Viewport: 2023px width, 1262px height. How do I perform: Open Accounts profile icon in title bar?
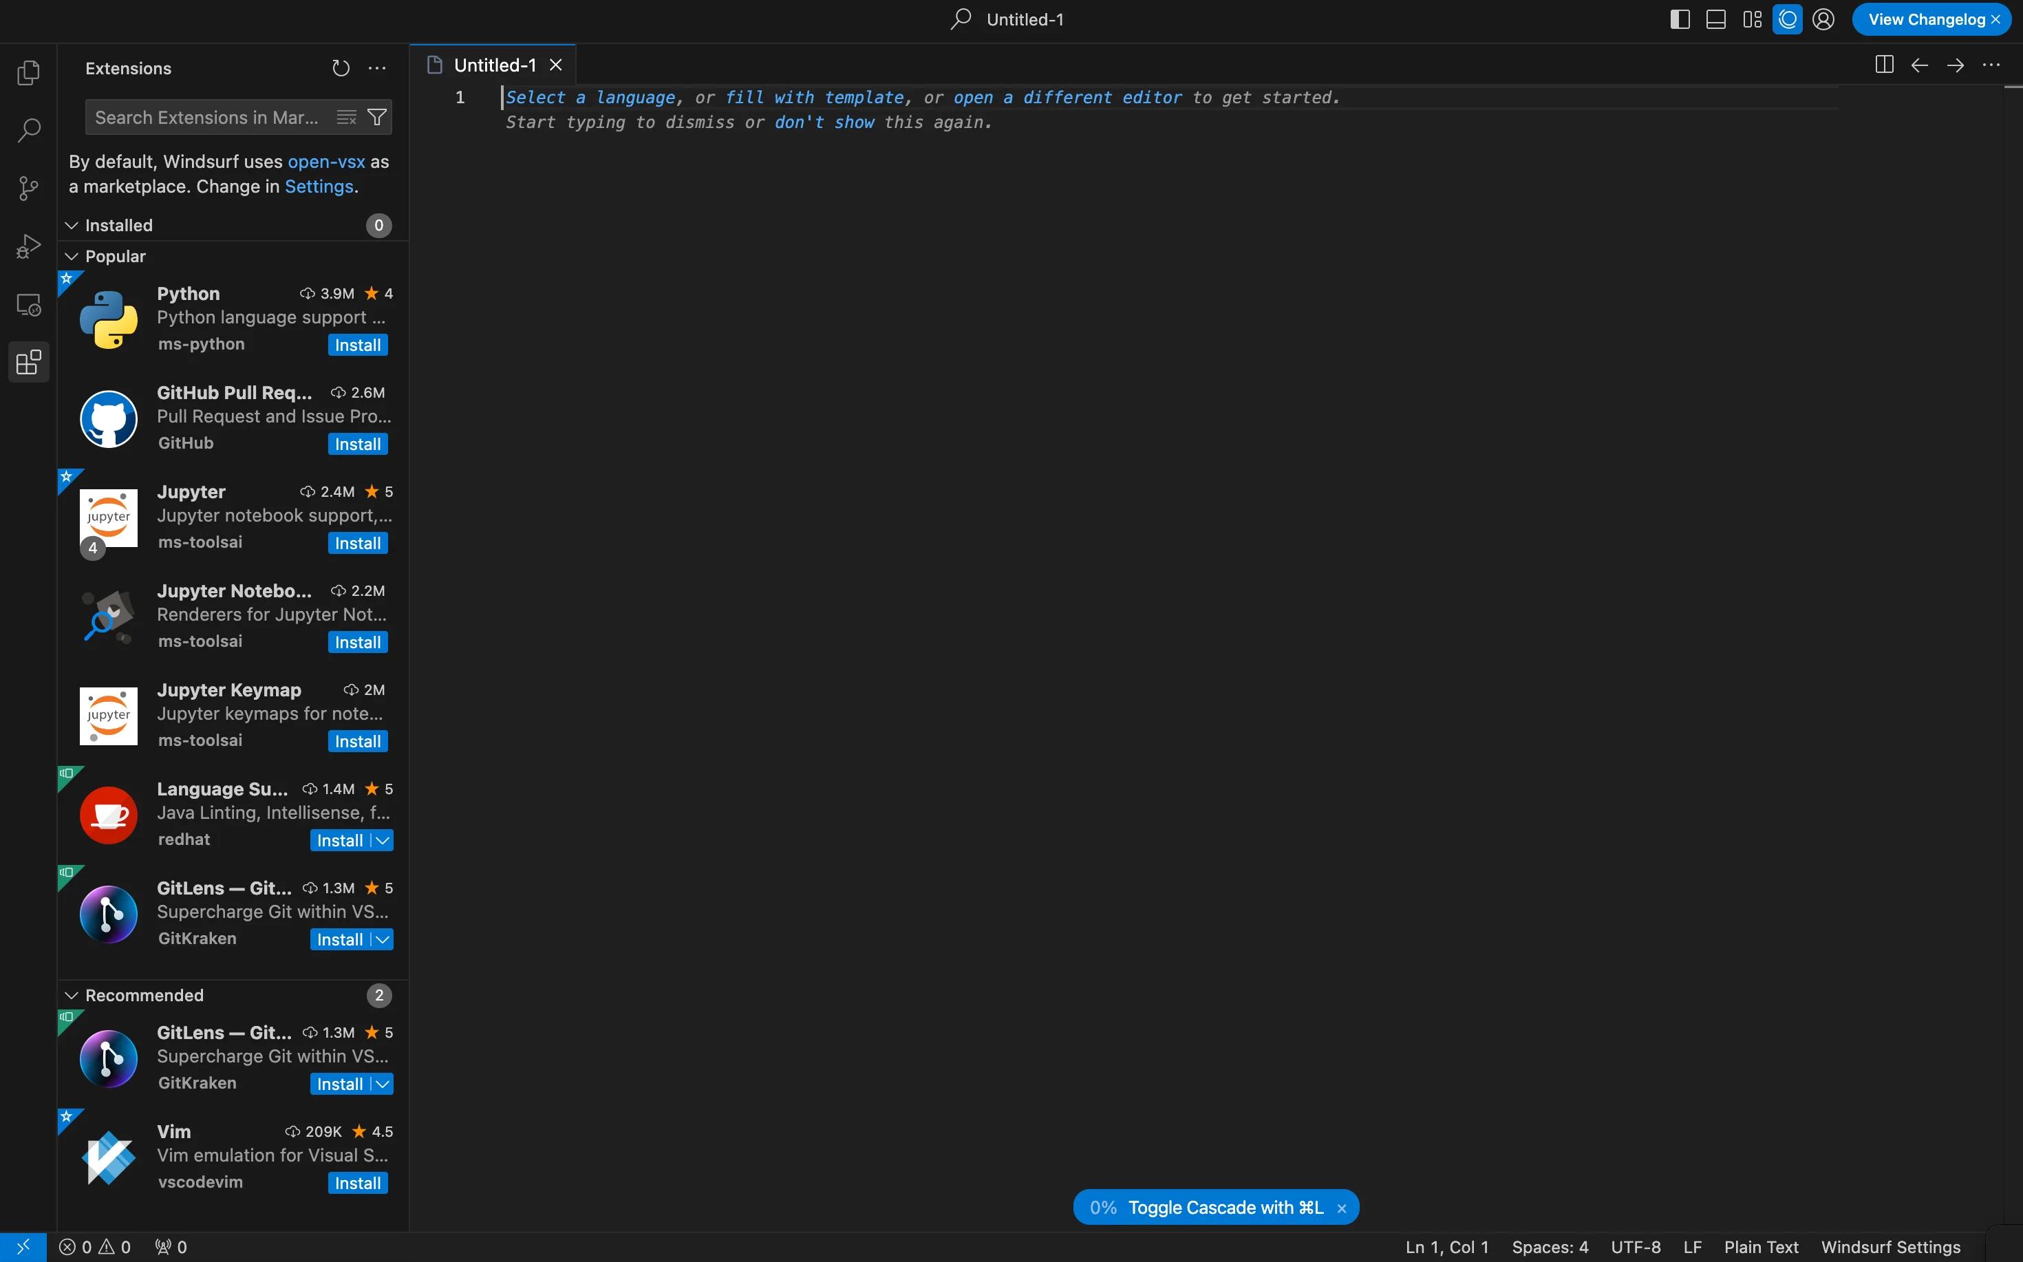(1823, 19)
